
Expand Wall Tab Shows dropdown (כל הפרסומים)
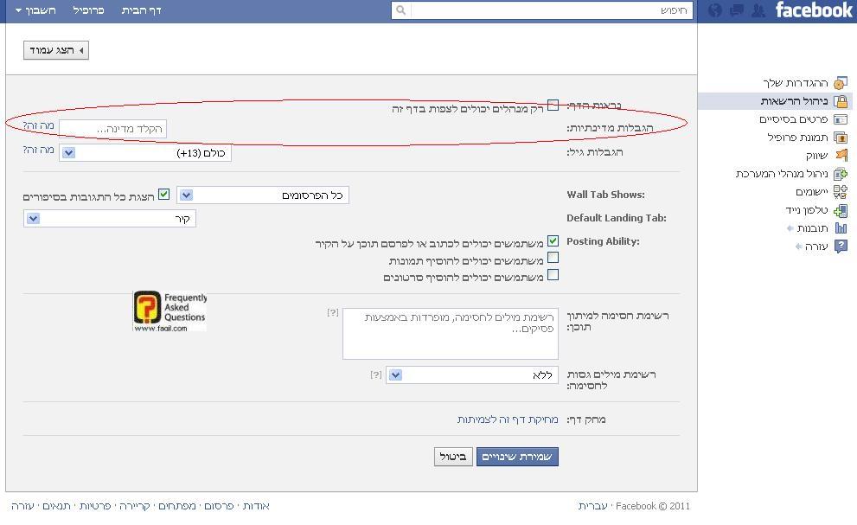point(263,195)
